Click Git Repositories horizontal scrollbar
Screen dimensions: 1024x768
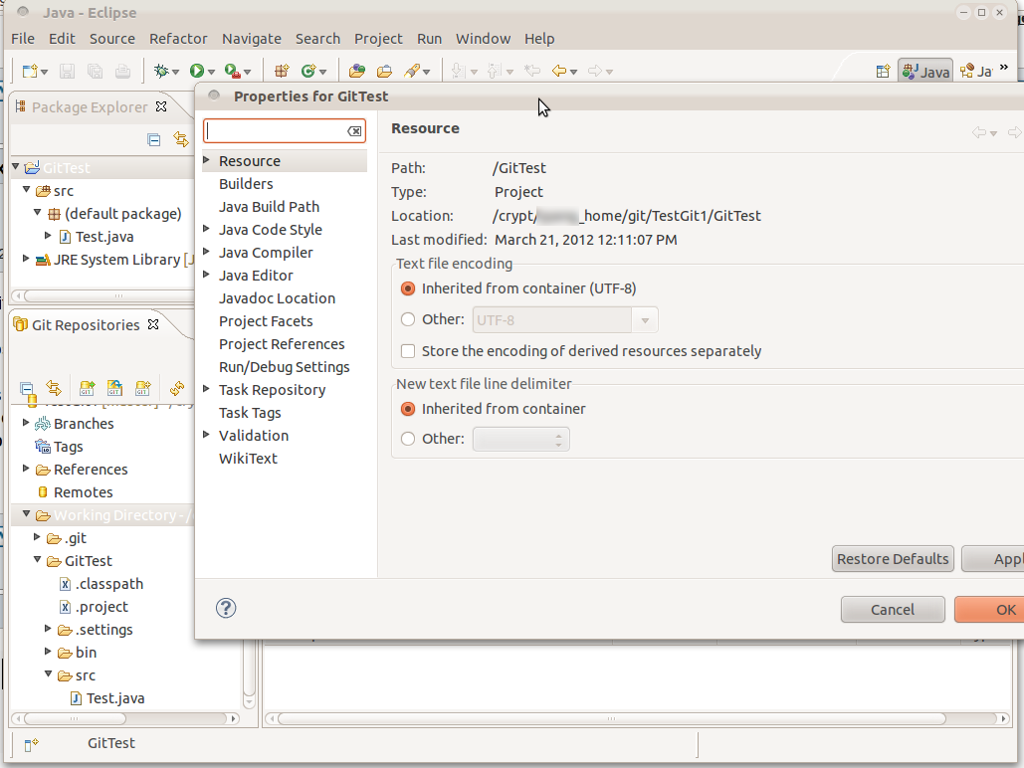pos(75,718)
